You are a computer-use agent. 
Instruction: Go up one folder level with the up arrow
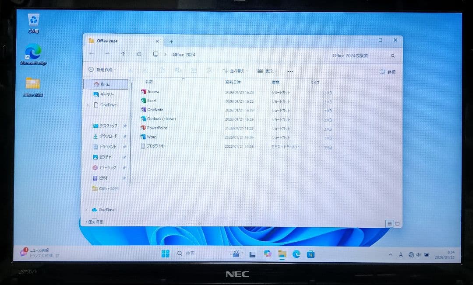(x=123, y=54)
